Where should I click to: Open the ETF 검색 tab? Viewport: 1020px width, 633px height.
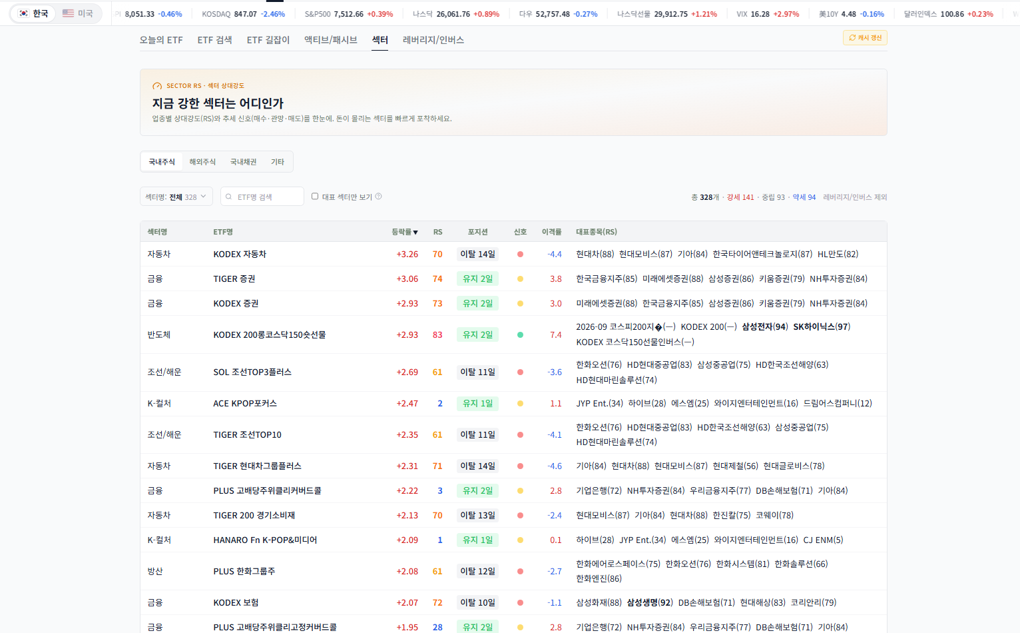tap(214, 40)
